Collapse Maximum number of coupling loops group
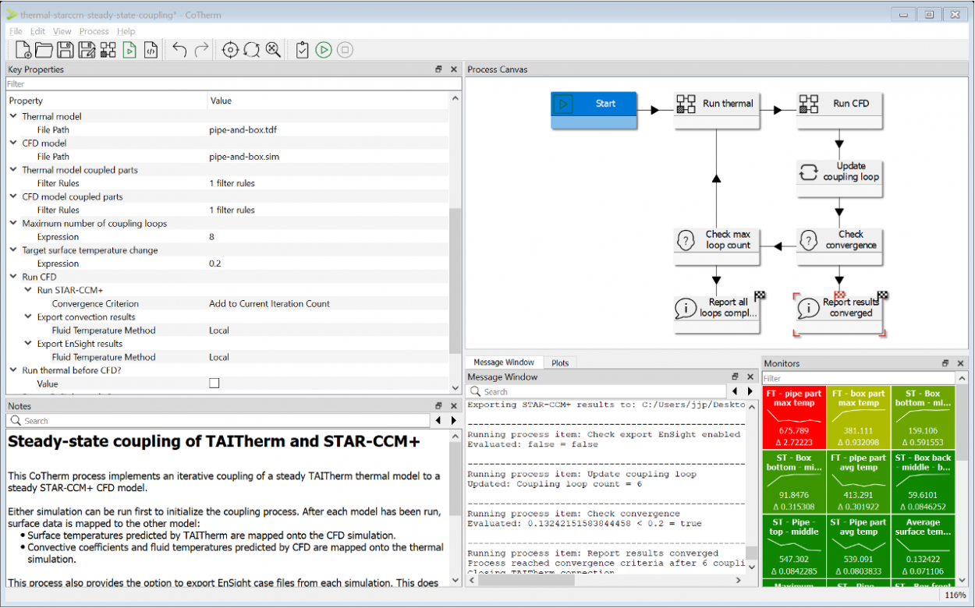 [x=13, y=224]
